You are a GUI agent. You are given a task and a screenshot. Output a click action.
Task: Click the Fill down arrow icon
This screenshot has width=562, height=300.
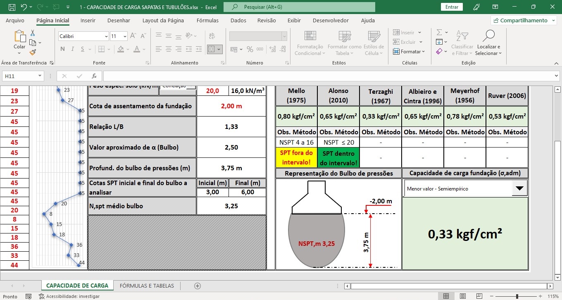coord(439,42)
